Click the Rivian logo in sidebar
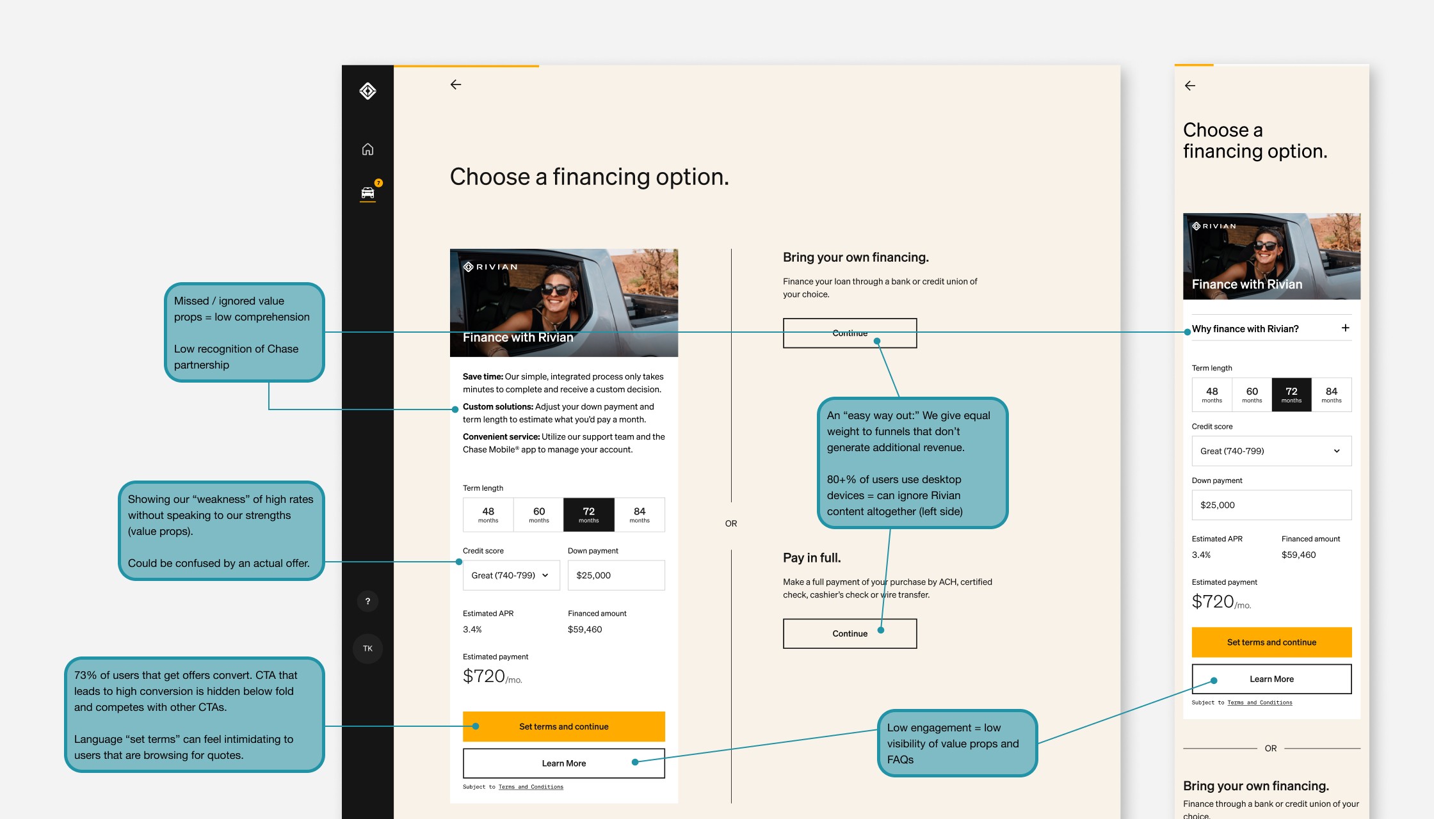 pyautogui.click(x=367, y=91)
